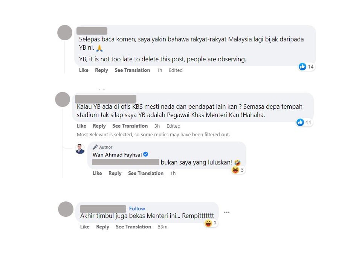Image resolution: width=356 pixels, height=271 pixels.
Task: See Translation for 'bukan saya yang luluskan' reply
Action: point(146,173)
